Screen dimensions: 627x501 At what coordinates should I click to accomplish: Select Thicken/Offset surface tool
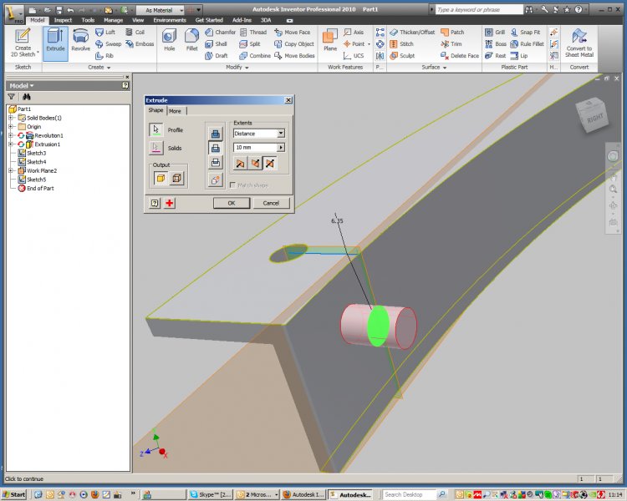412,32
